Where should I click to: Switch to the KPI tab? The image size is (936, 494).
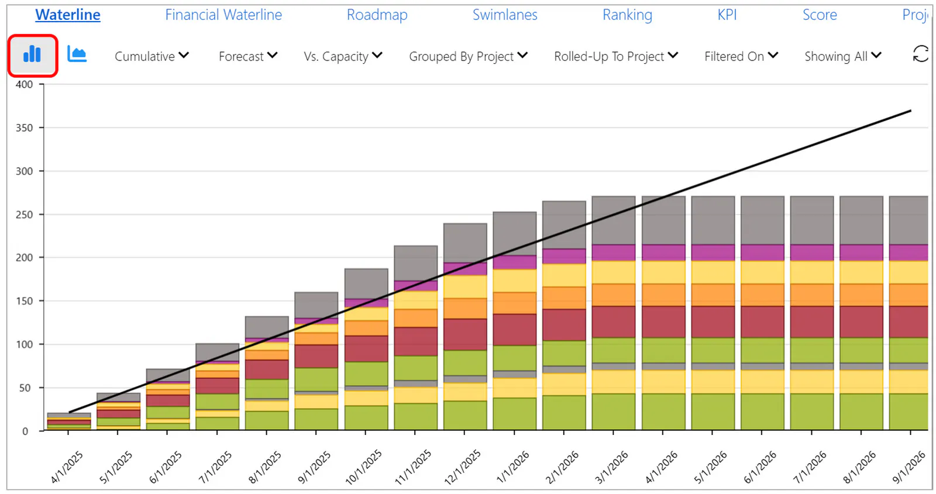tap(727, 15)
